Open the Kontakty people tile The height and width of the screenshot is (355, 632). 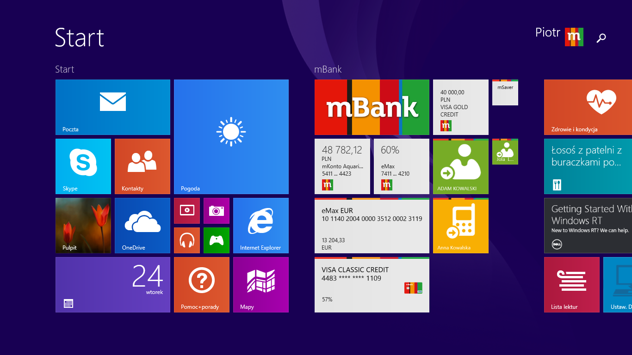pos(143,166)
